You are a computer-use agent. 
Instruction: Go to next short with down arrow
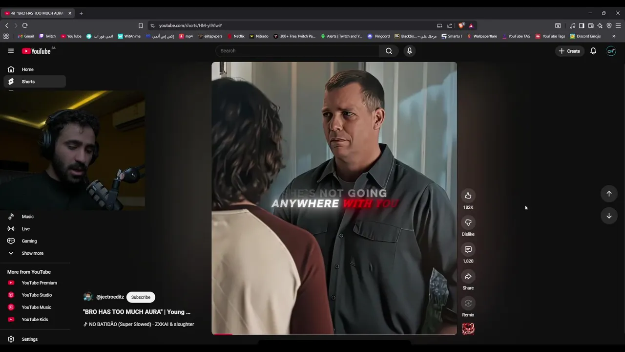pyautogui.click(x=609, y=216)
